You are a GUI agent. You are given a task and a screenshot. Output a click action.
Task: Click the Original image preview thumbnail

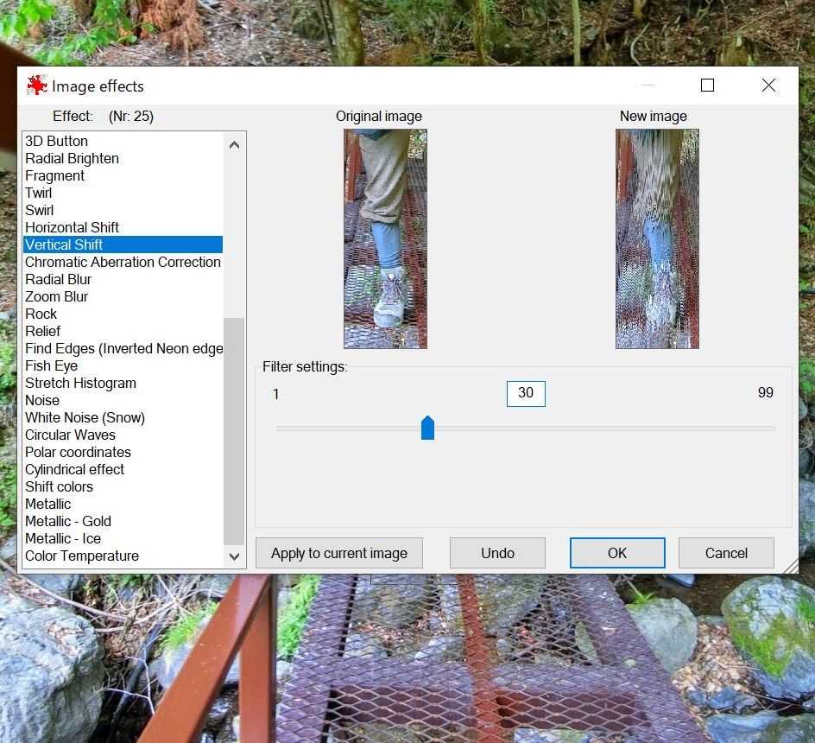coord(385,238)
